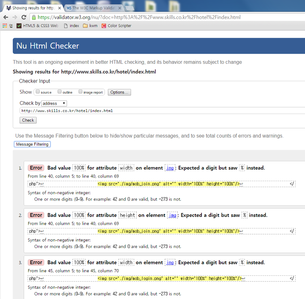Enable the outline checkbox

[59, 92]
